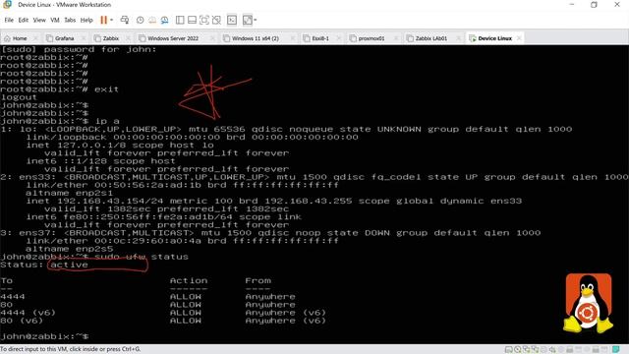Click the 'From' column header text
Viewport: 629px width, 354px height.
[x=257, y=280]
